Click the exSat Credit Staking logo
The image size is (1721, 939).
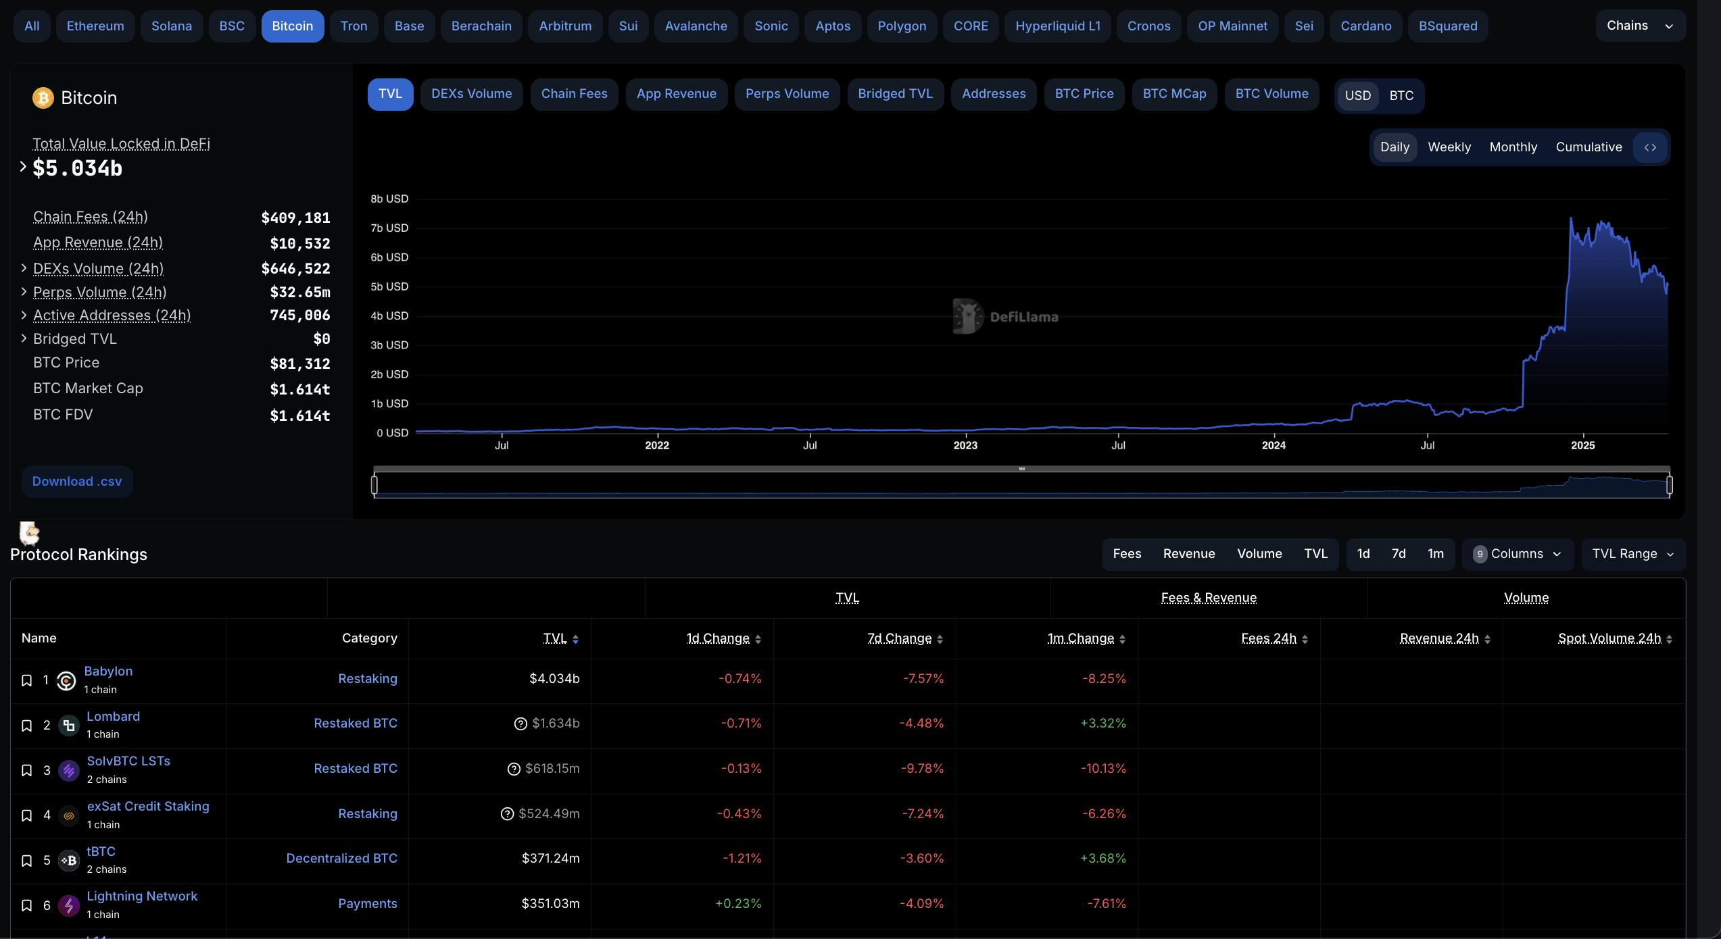pos(69,815)
